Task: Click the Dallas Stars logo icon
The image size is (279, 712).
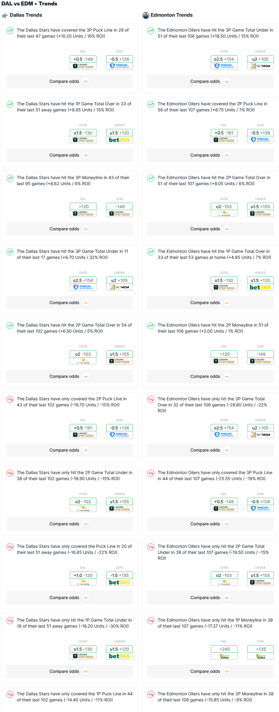Action: click(x=5, y=15)
